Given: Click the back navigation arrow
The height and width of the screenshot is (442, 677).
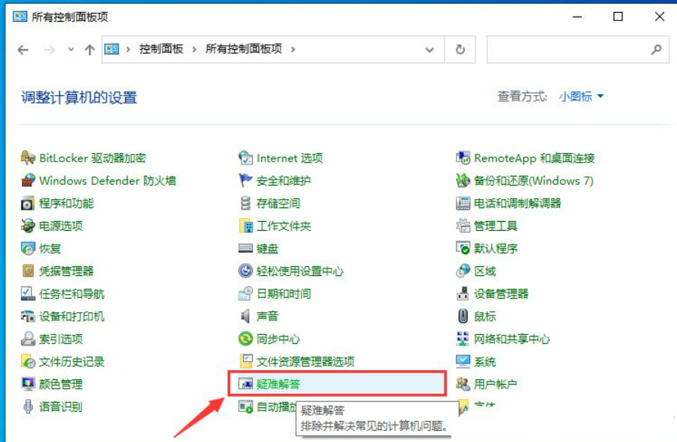Looking at the screenshot, I should point(22,50).
